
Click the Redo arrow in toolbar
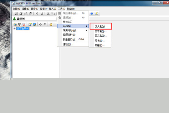(x=42, y=13)
